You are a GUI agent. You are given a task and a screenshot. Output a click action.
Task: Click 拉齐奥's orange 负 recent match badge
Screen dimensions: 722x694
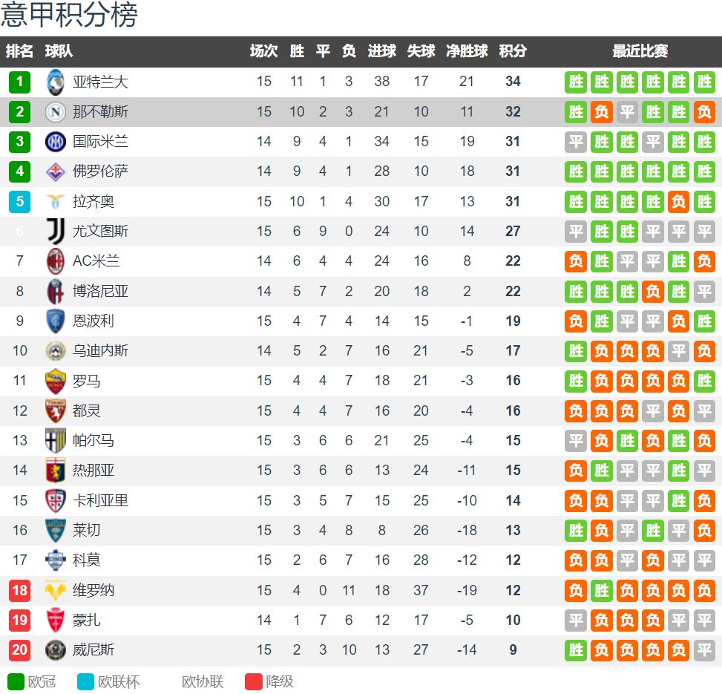click(x=679, y=202)
